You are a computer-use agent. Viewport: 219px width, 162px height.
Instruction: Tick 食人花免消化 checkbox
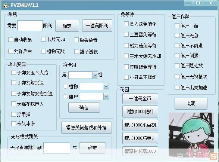coord(126,24)
